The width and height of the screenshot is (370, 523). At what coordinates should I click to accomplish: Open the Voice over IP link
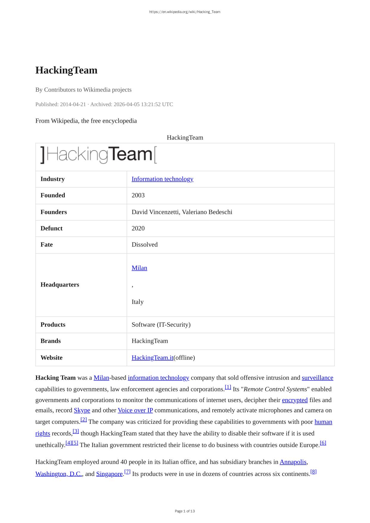pyautogui.click(x=135, y=410)
